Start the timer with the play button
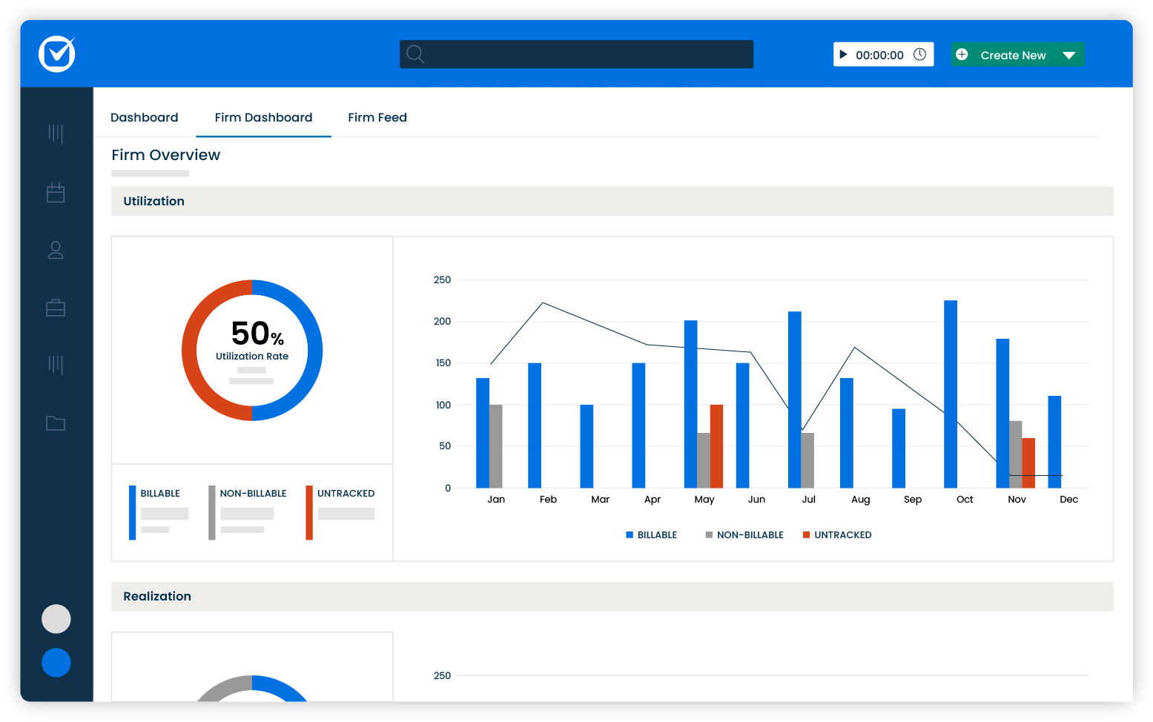Image resolution: width=1153 pixels, height=722 pixels. click(843, 53)
